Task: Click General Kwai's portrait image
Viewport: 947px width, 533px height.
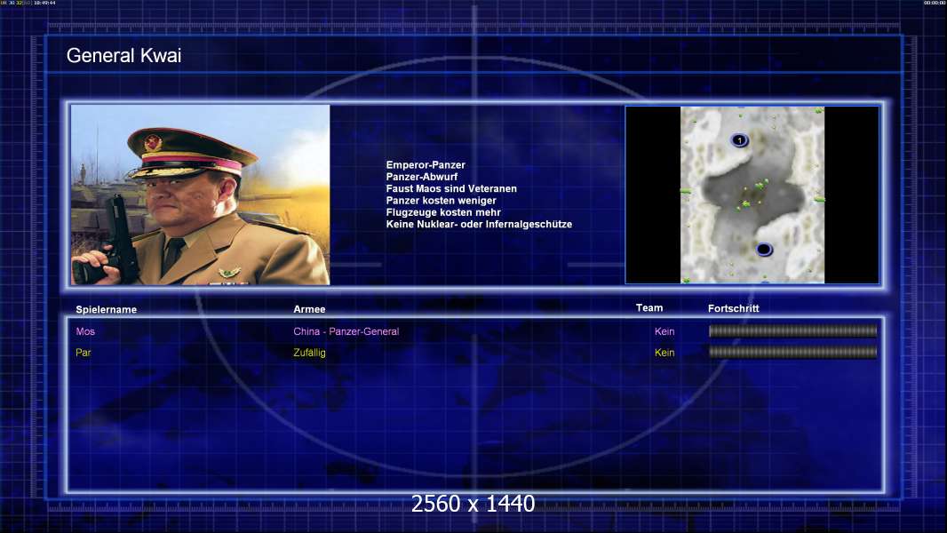Action: [x=201, y=195]
